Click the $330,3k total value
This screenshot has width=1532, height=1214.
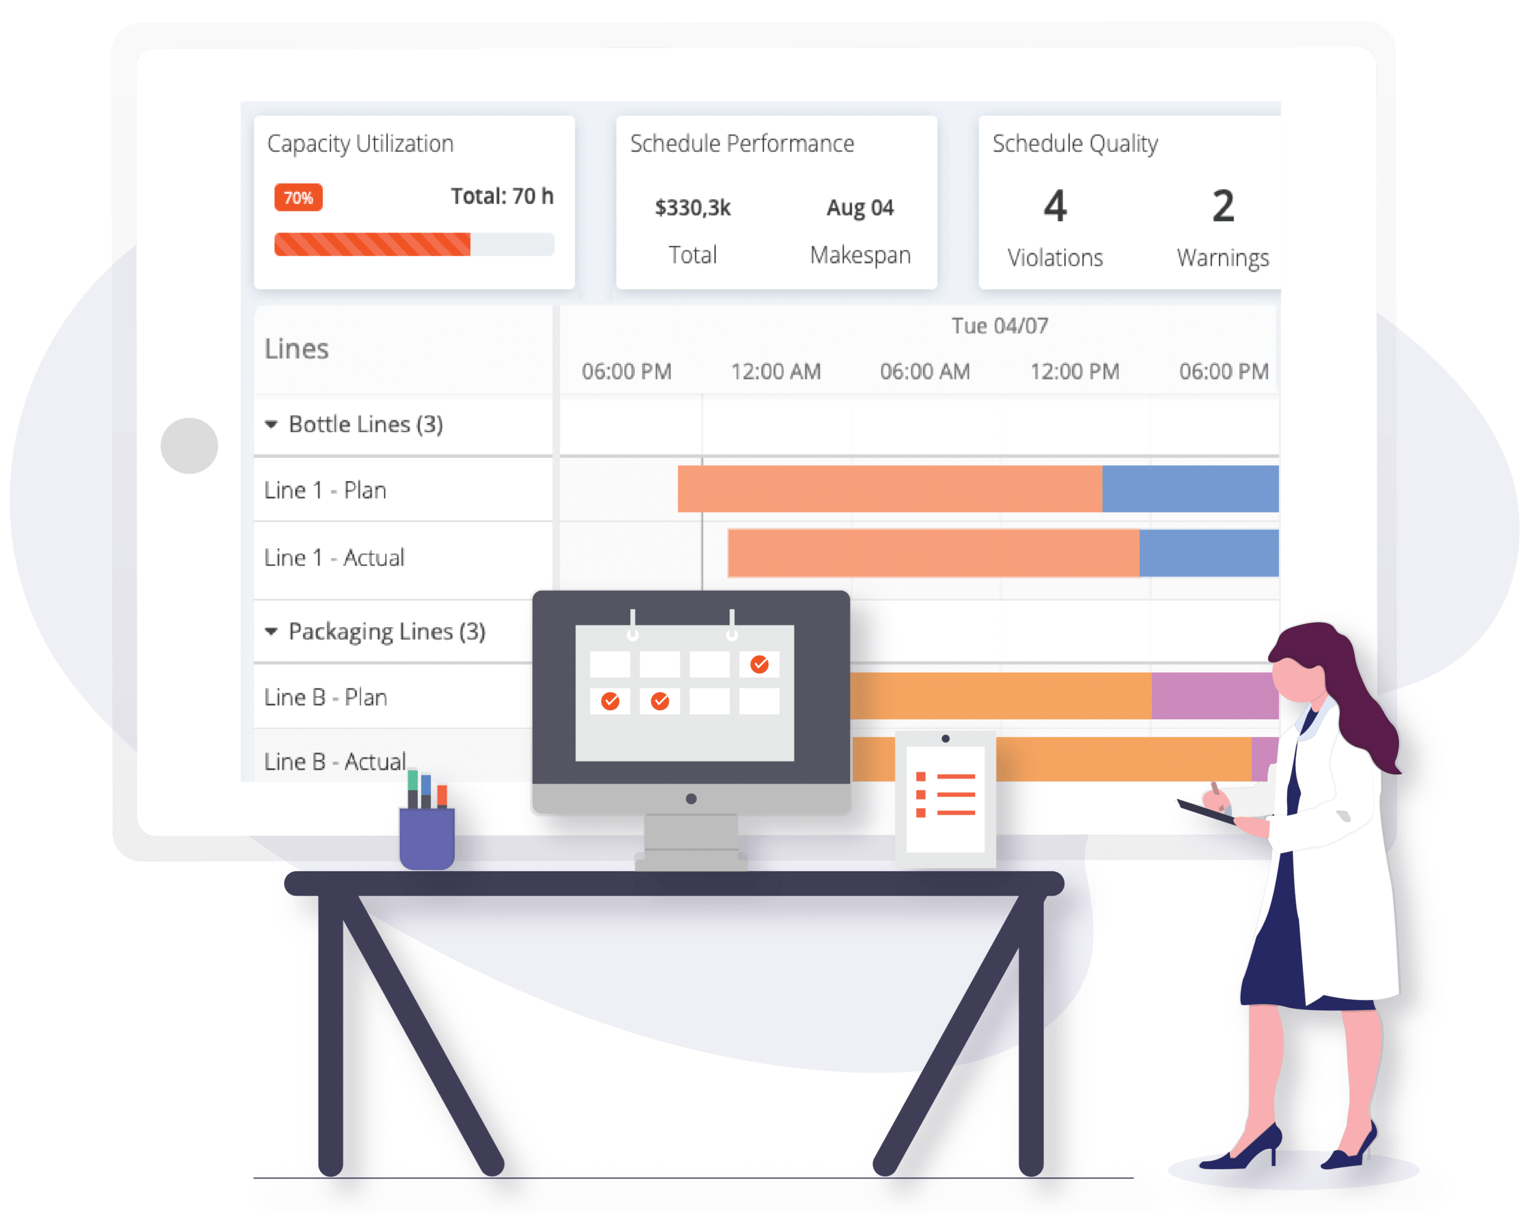click(x=693, y=208)
